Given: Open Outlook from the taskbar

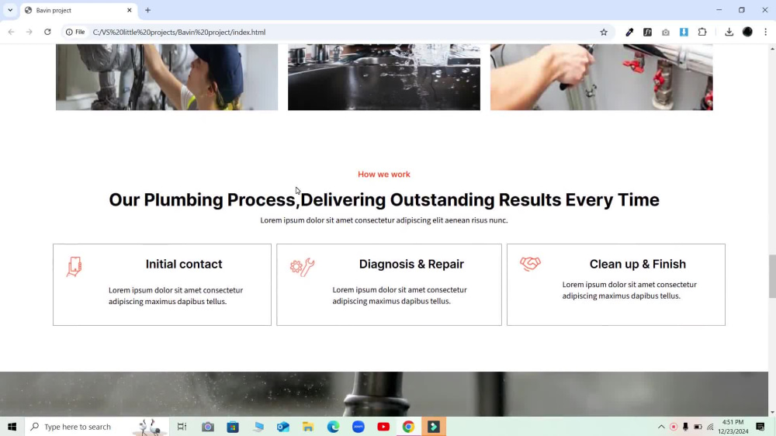Looking at the screenshot, I should tap(283, 427).
